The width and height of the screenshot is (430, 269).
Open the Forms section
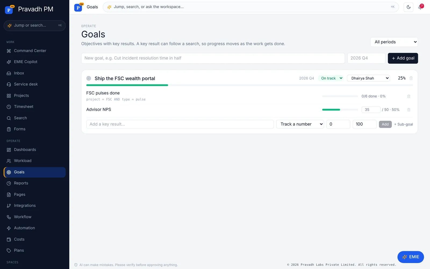[x=35, y=129]
